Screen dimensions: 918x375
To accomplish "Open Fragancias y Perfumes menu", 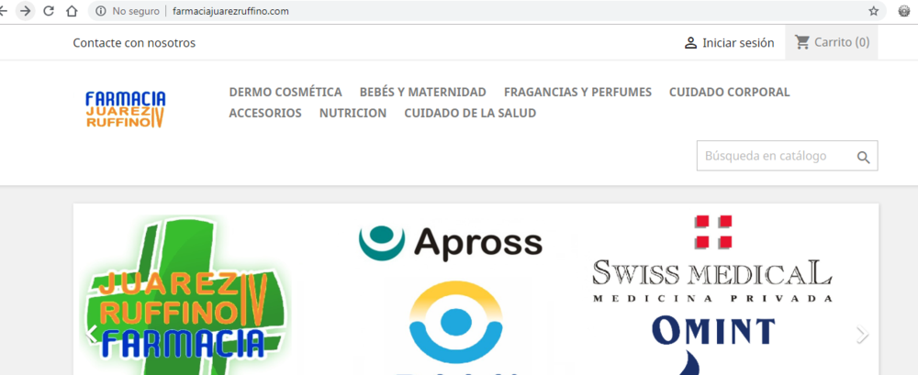I will coord(577,92).
